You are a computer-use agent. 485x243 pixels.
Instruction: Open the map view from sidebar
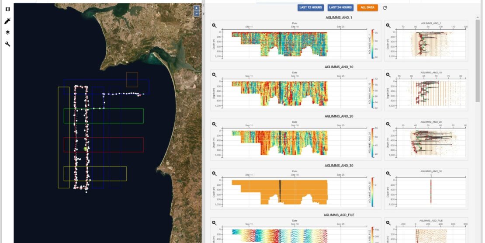coord(7,9)
